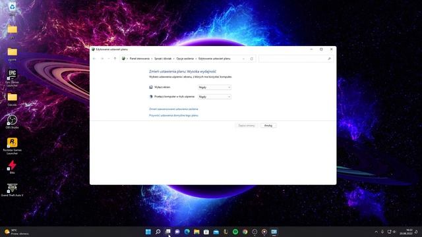Select Edytowanie ustawień planu breadcrumb

click(x=214, y=59)
